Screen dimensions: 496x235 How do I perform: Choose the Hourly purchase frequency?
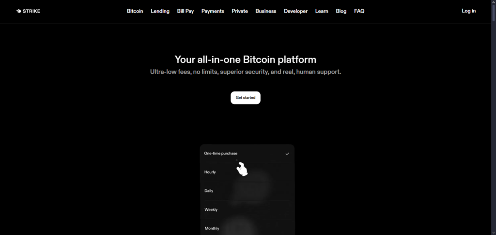point(247,172)
